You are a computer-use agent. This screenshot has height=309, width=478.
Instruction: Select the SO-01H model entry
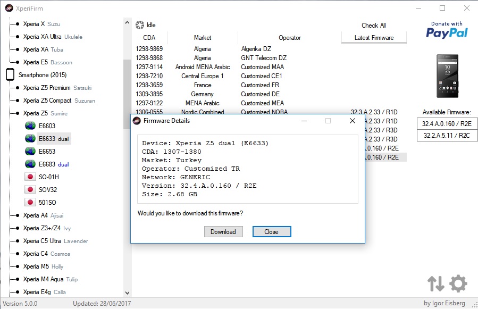click(x=49, y=177)
